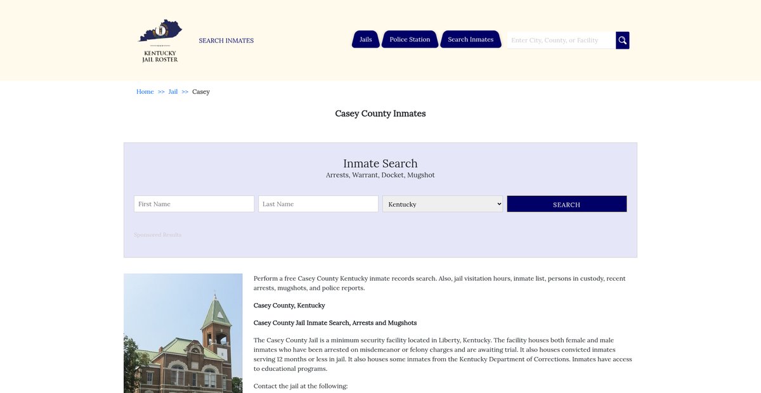The height and width of the screenshot is (393, 761).
Task: Expand the Kentucky state dropdown
Action: coord(443,203)
